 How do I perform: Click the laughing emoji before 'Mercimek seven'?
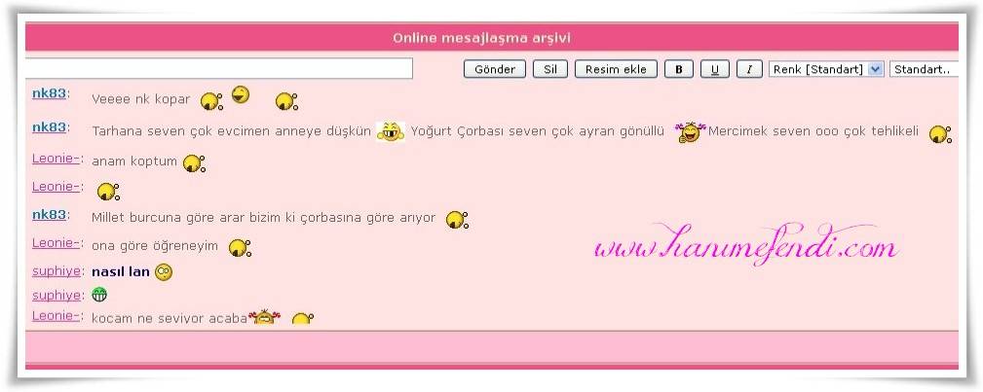click(x=690, y=131)
